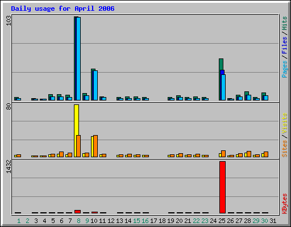The height and width of the screenshot is (227, 291).
Task: Click the day label '29' on the axis
Action: coord(256,221)
